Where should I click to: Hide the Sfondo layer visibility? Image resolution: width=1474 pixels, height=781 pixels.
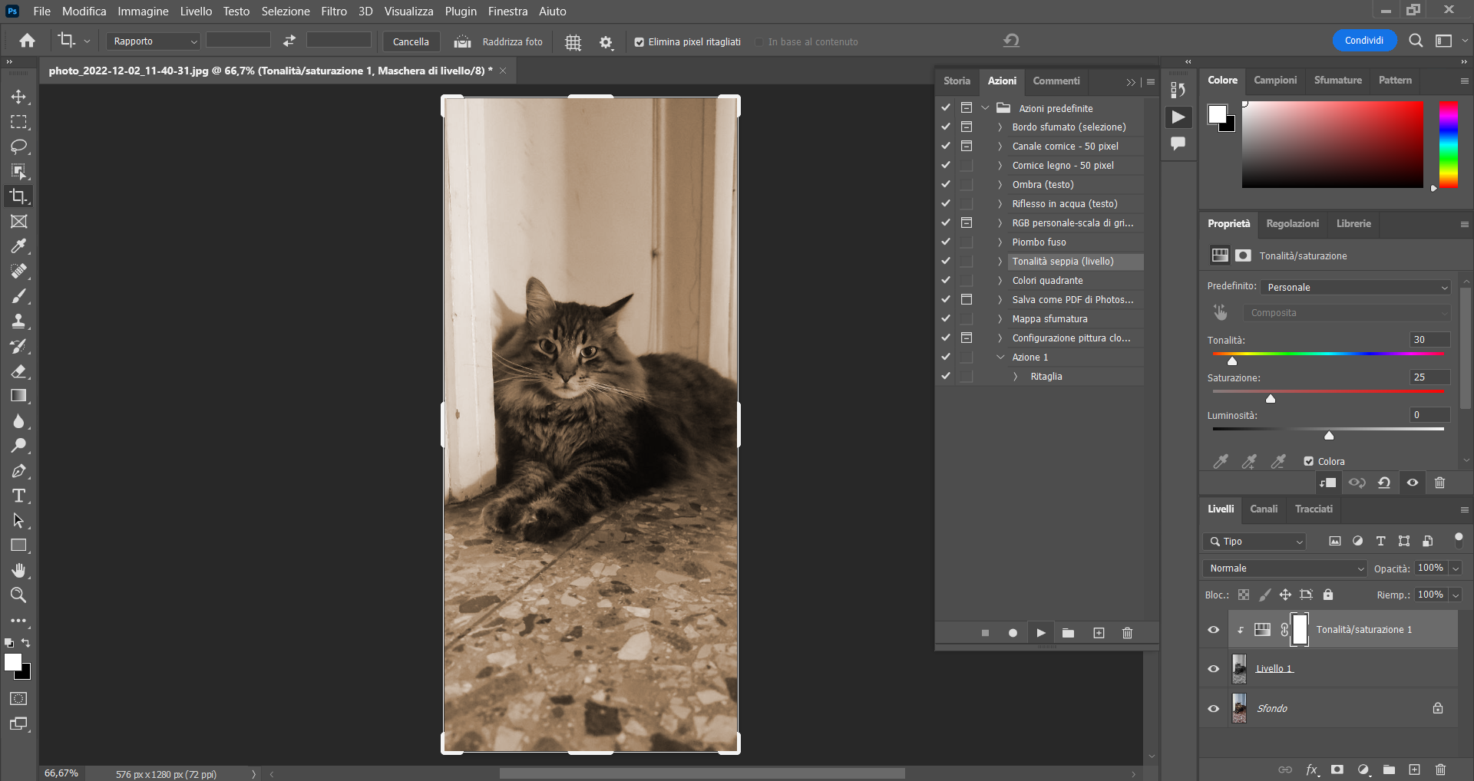tap(1213, 708)
